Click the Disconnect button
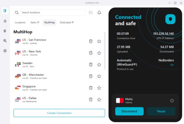This screenshot has width=184, height=124. pos(129,111)
